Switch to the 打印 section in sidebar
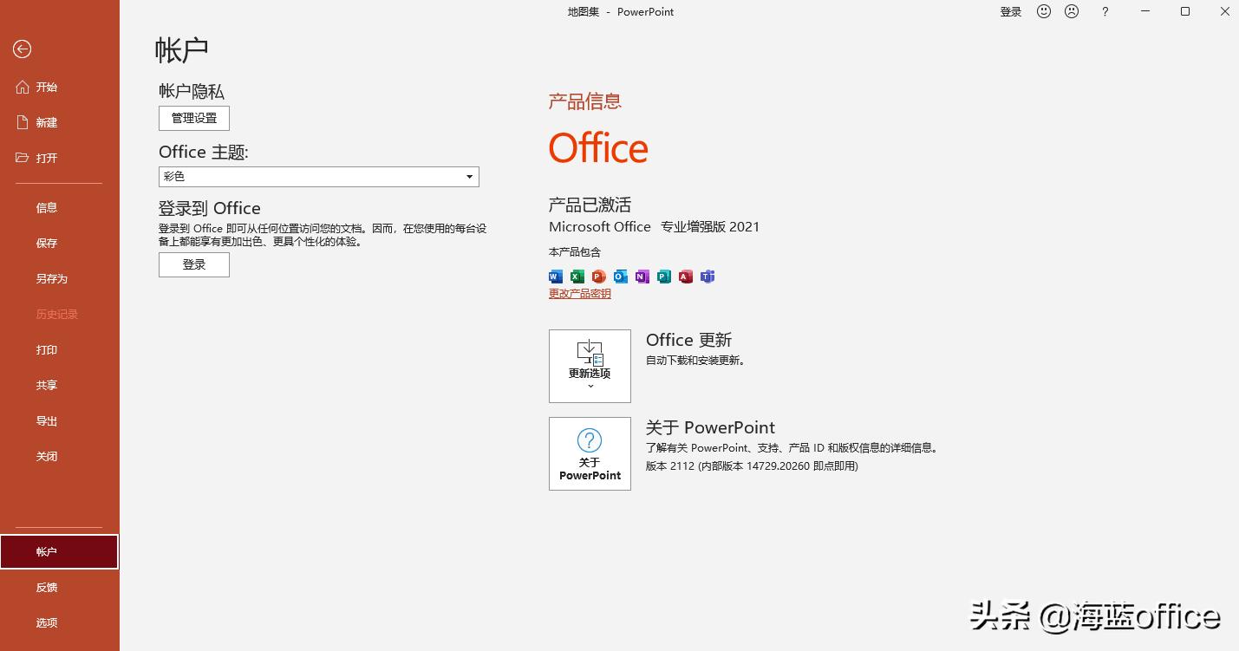The width and height of the screenshot is (1239, 651). (x=47, y=349)
